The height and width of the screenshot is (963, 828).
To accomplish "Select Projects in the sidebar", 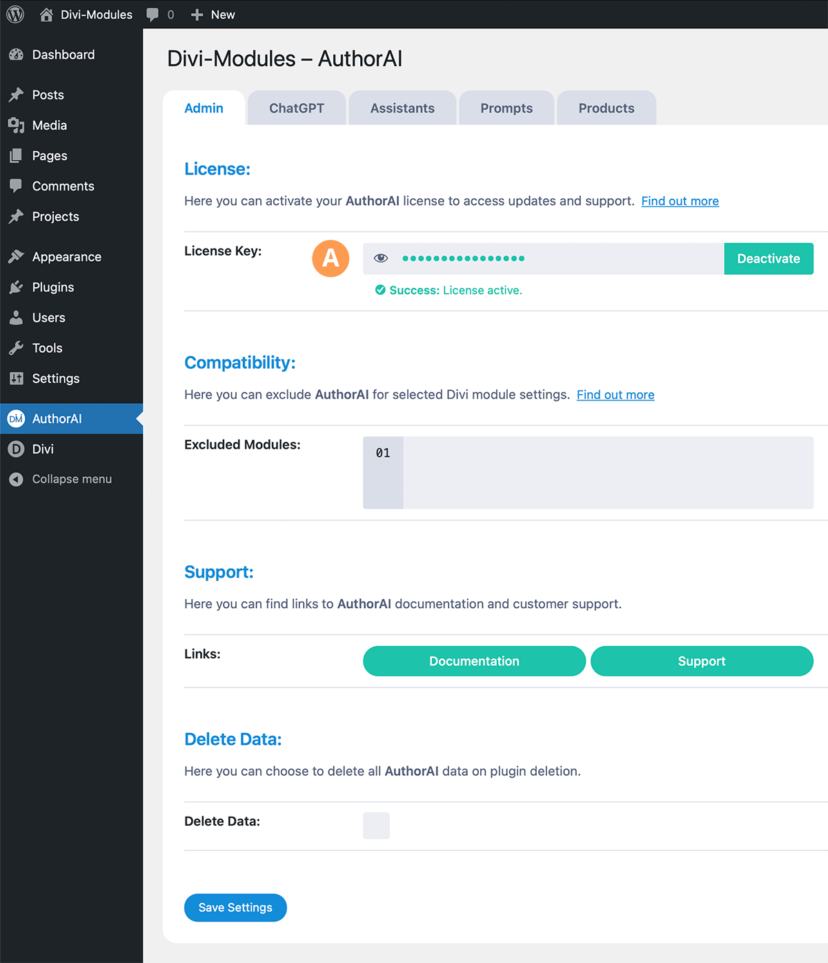I will tap(72, 216).
